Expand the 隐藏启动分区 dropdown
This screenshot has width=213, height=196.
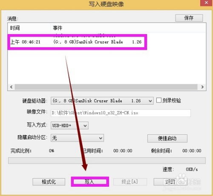tap(77, 138)
